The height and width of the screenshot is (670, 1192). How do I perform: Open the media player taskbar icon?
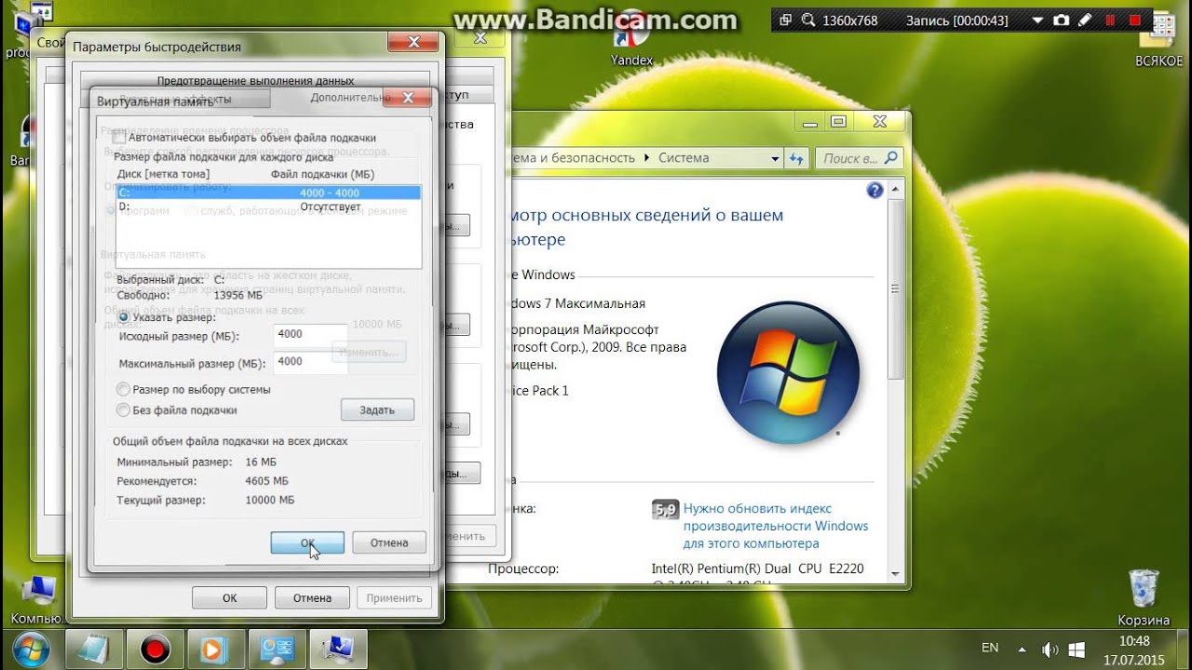pos(215,648)
